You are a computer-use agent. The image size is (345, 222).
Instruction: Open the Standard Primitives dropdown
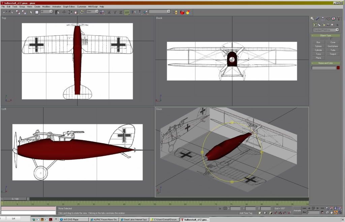click(326, 30)
